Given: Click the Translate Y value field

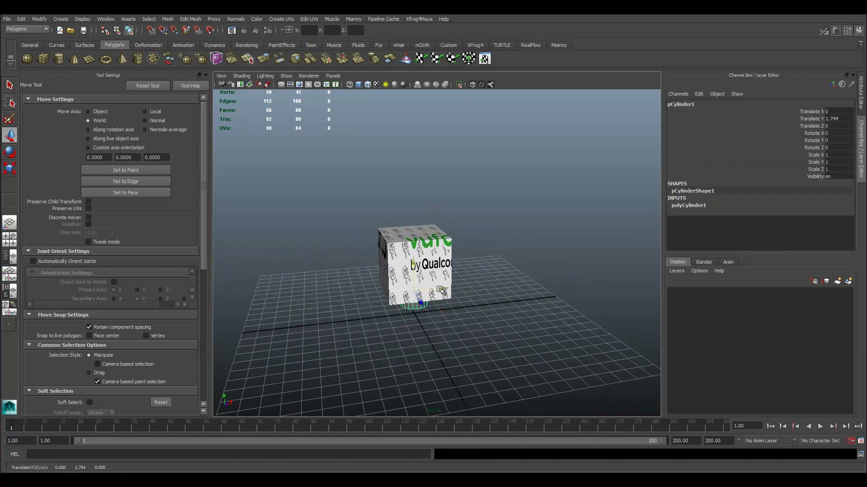Looking at the screenshot, I should click(839, 119).
